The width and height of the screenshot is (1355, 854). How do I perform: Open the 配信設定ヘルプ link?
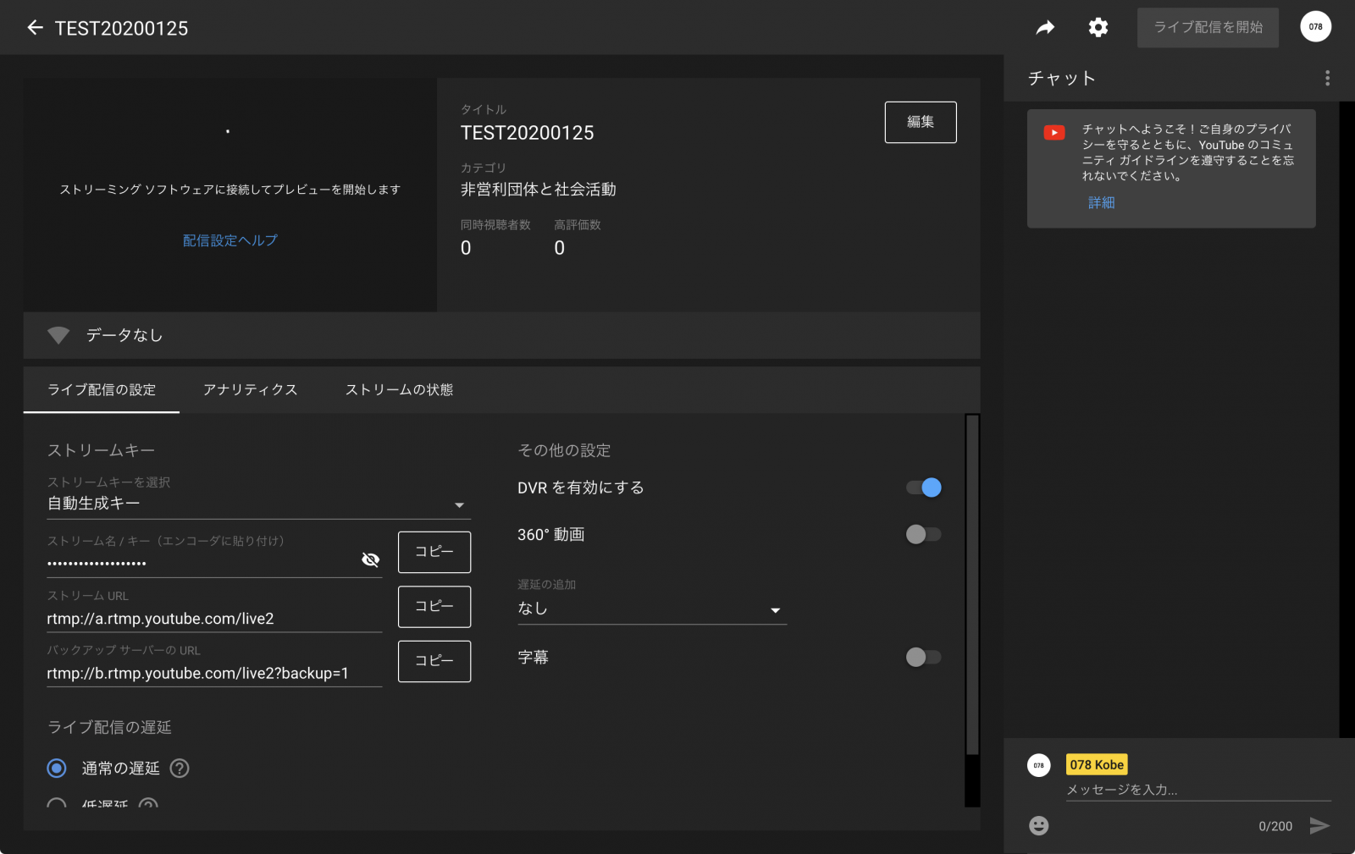pos(230,240)
